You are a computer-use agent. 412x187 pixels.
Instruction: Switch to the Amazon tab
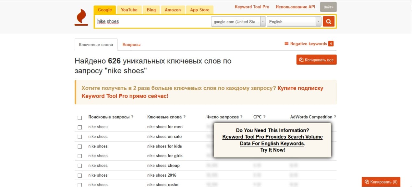point(173,10)
